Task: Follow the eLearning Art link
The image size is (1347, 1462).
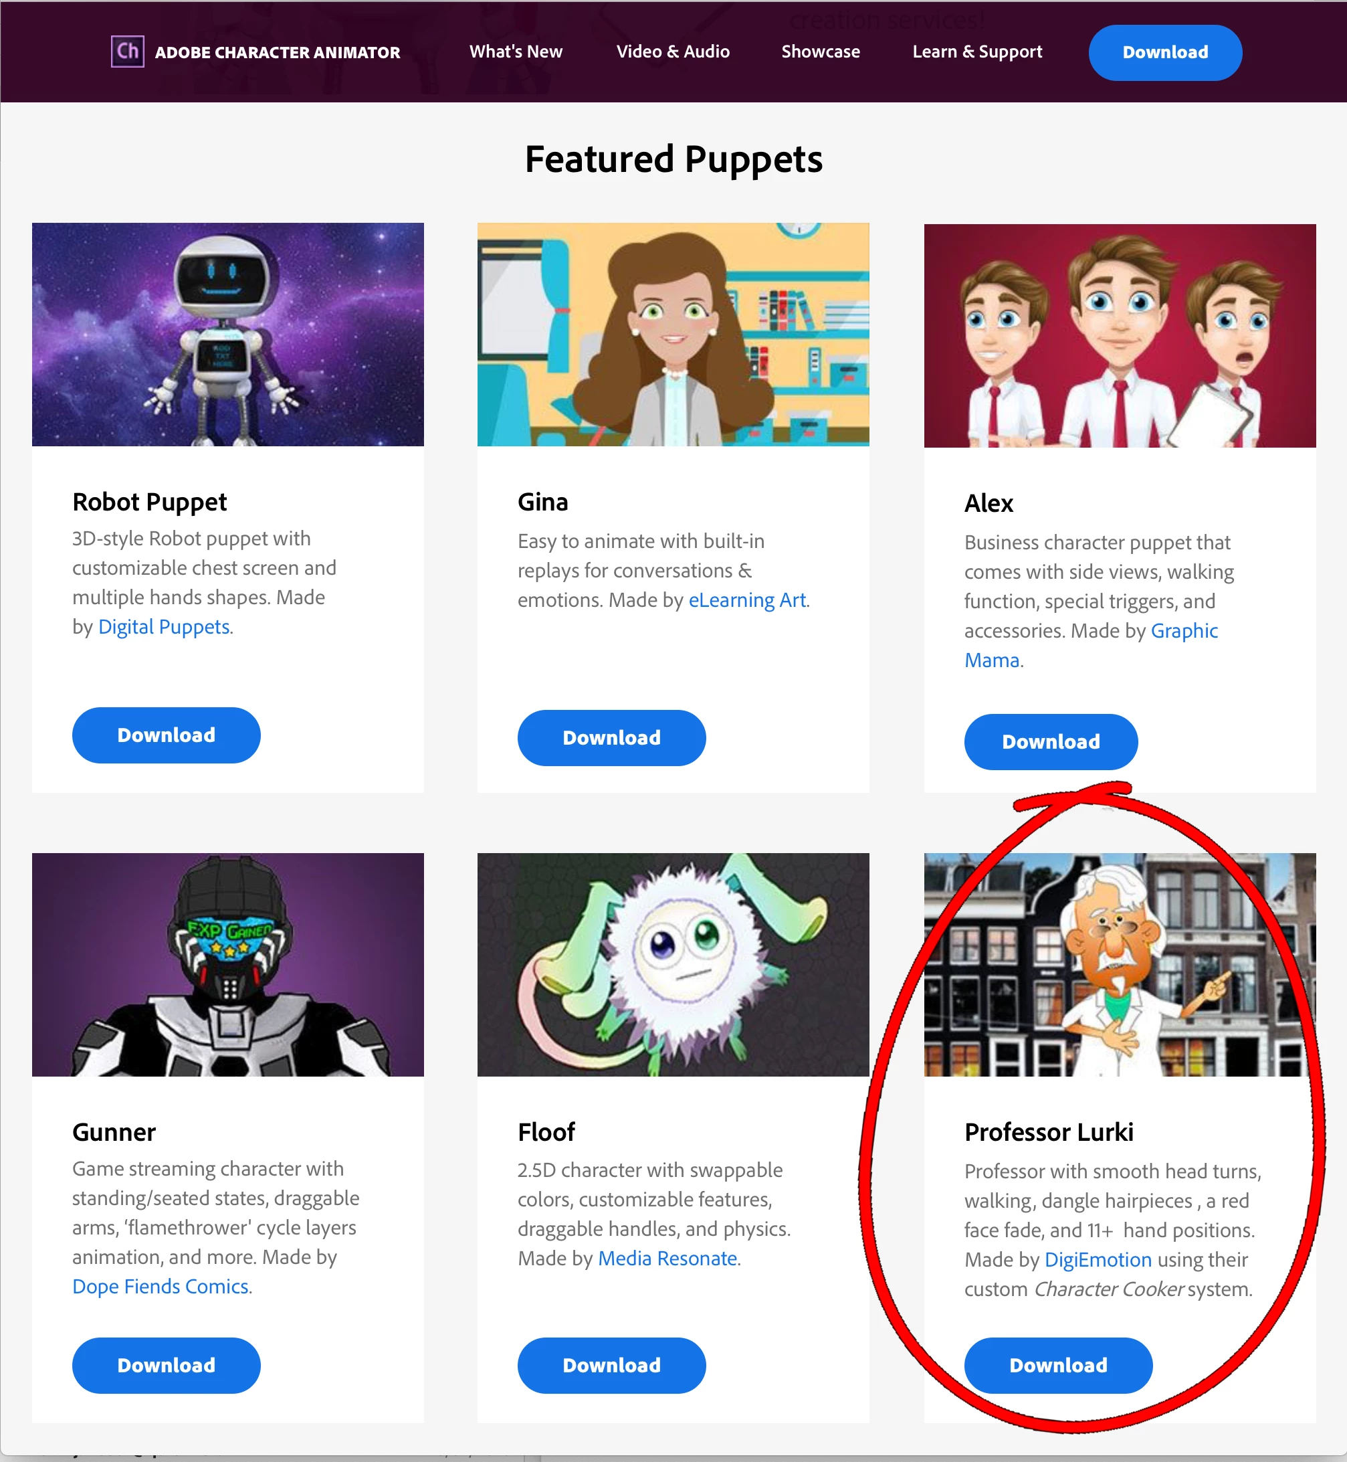Action: pyautogui.click(x=747, y=600)
